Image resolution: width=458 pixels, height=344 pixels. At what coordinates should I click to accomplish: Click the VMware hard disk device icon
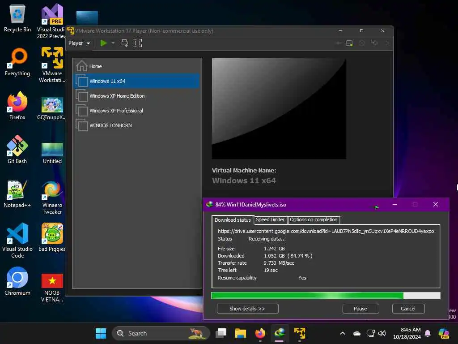349,43
